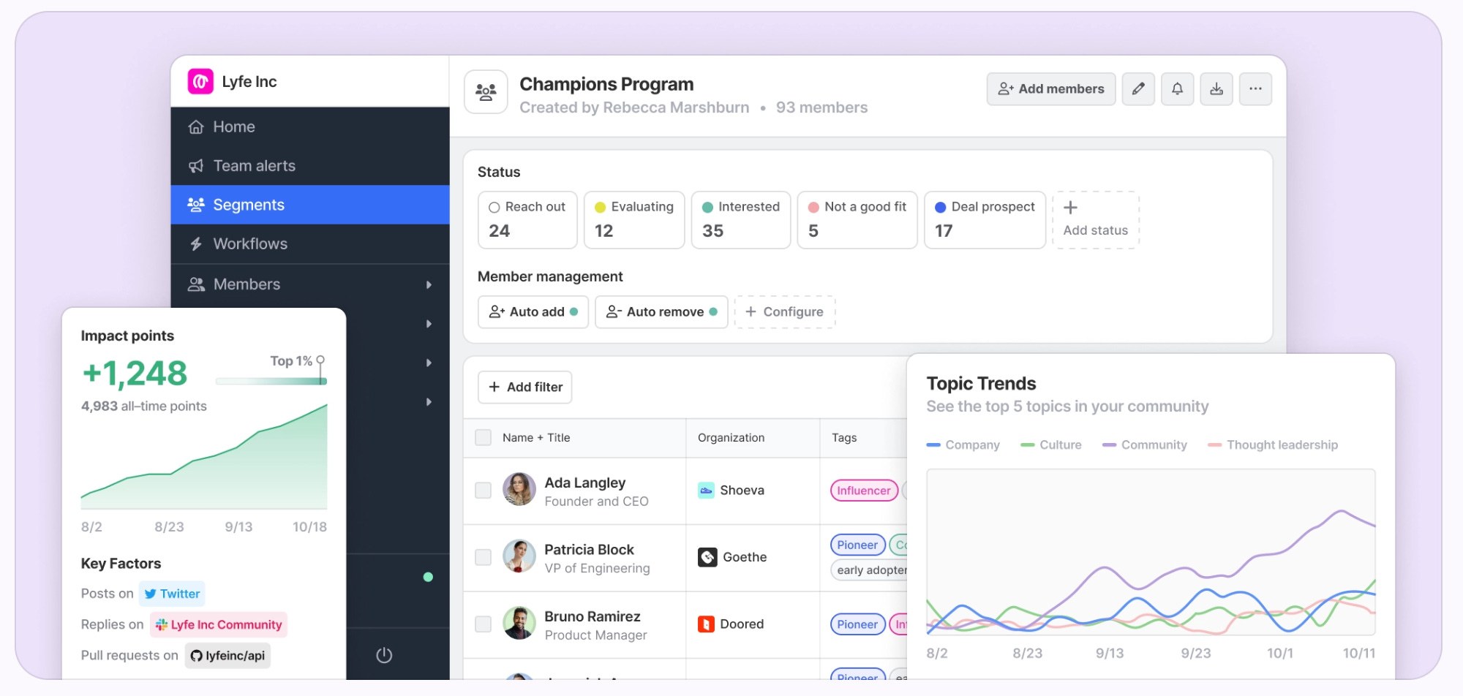Click the download export icon button
The height and width of the screenshot is (696, 1463).
(x=1216, y=89)
